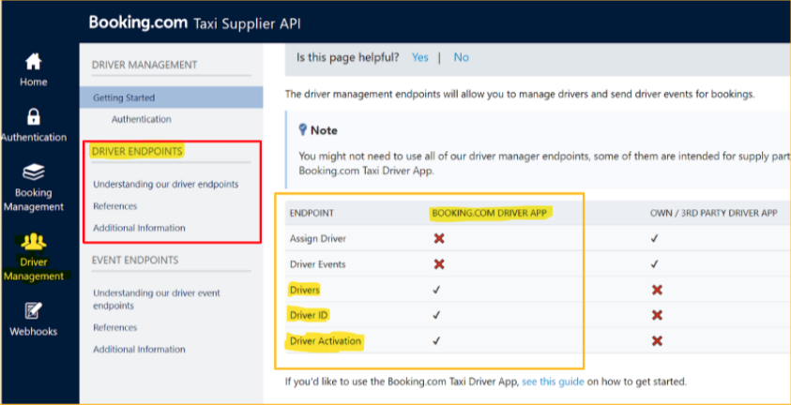The width and height of the screenshot is (791, 405).
Task: Open the Home section label
Action: (33, 82)
